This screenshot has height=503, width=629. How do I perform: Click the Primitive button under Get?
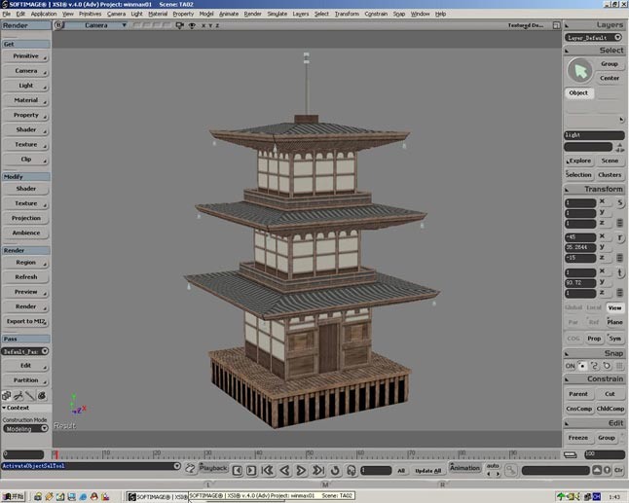pyautogui.click(x=25, y=56)
